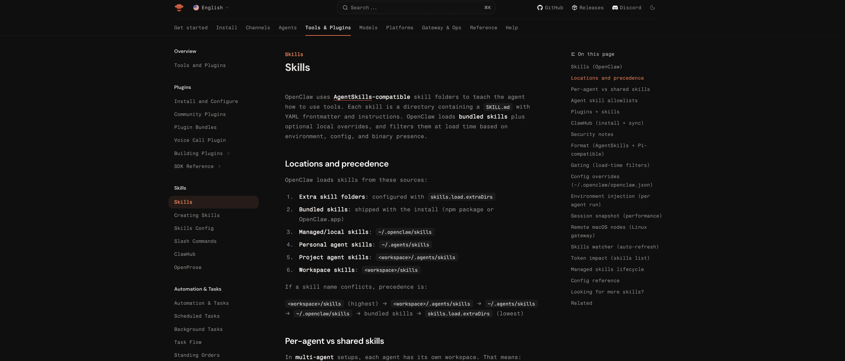
Task: Jump to Managed skills lifecycle section
Action: (607, 269)
